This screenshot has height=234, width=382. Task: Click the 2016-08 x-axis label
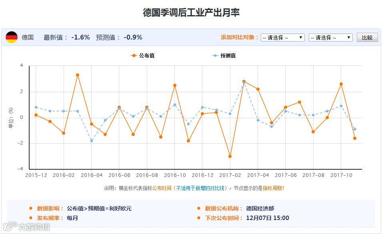(147, 175)
